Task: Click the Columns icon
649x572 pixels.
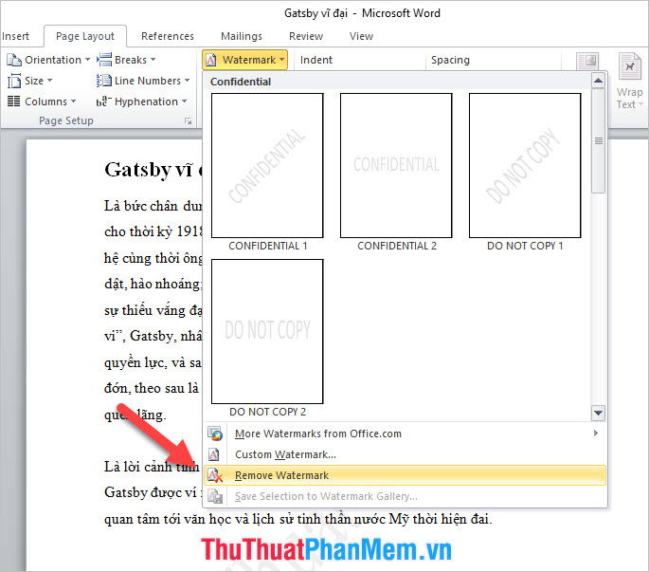Action: (x=13, y=101)
